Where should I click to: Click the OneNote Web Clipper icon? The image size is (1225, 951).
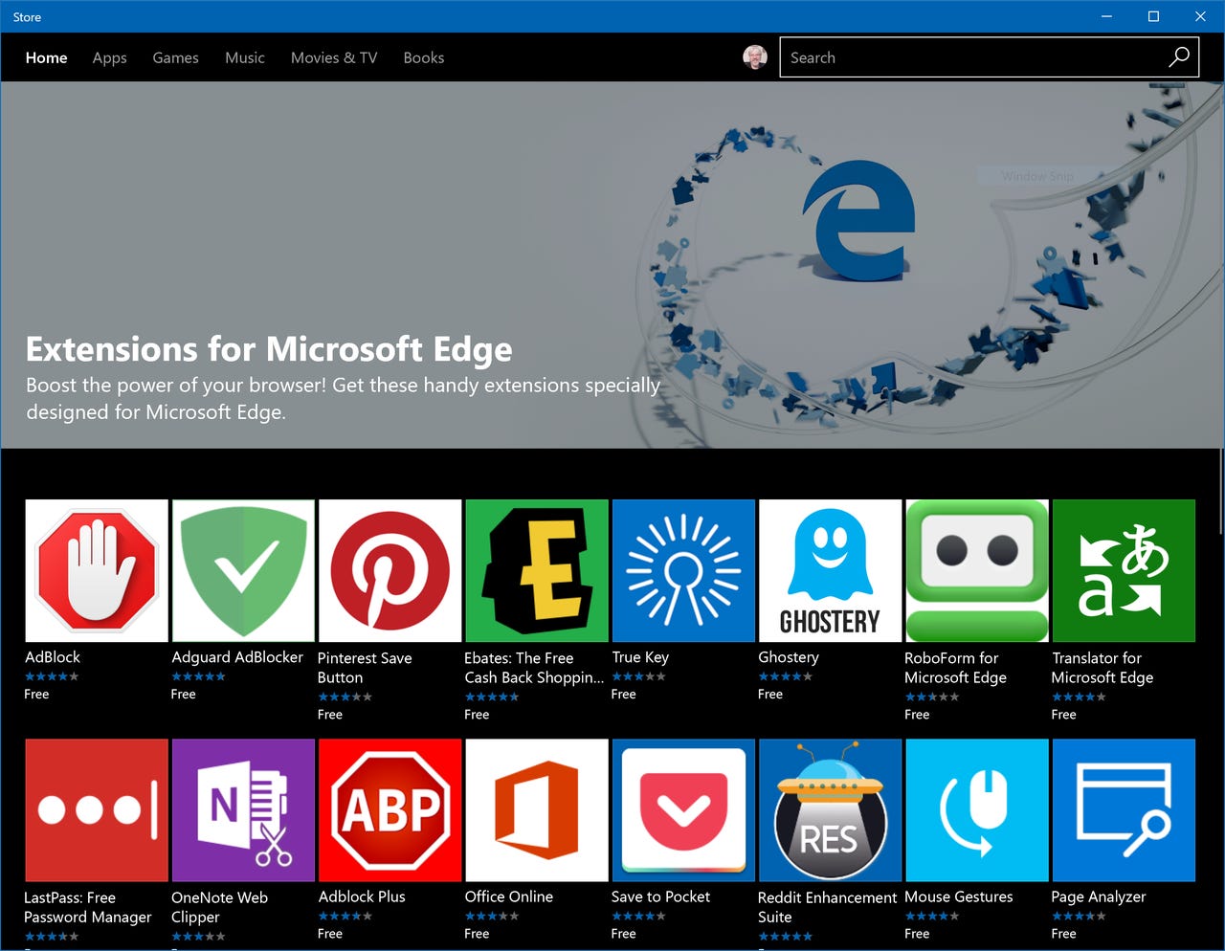[243, 808]
